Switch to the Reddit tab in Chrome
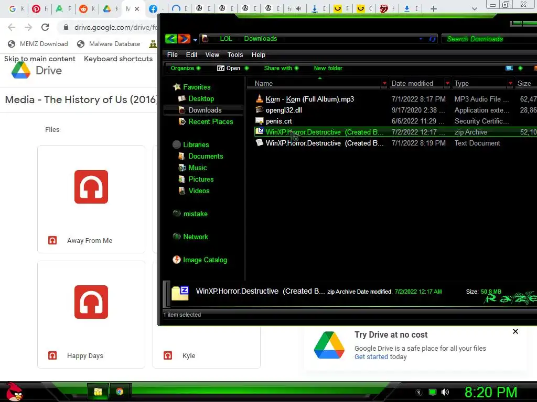 tap(83, 9)
